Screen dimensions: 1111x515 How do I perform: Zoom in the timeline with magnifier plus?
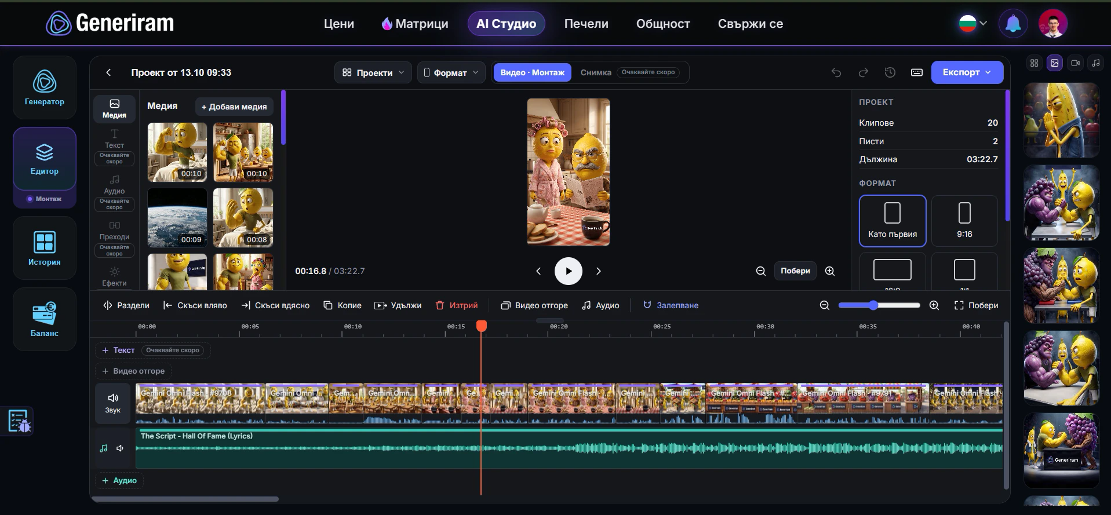coord(934,305)
